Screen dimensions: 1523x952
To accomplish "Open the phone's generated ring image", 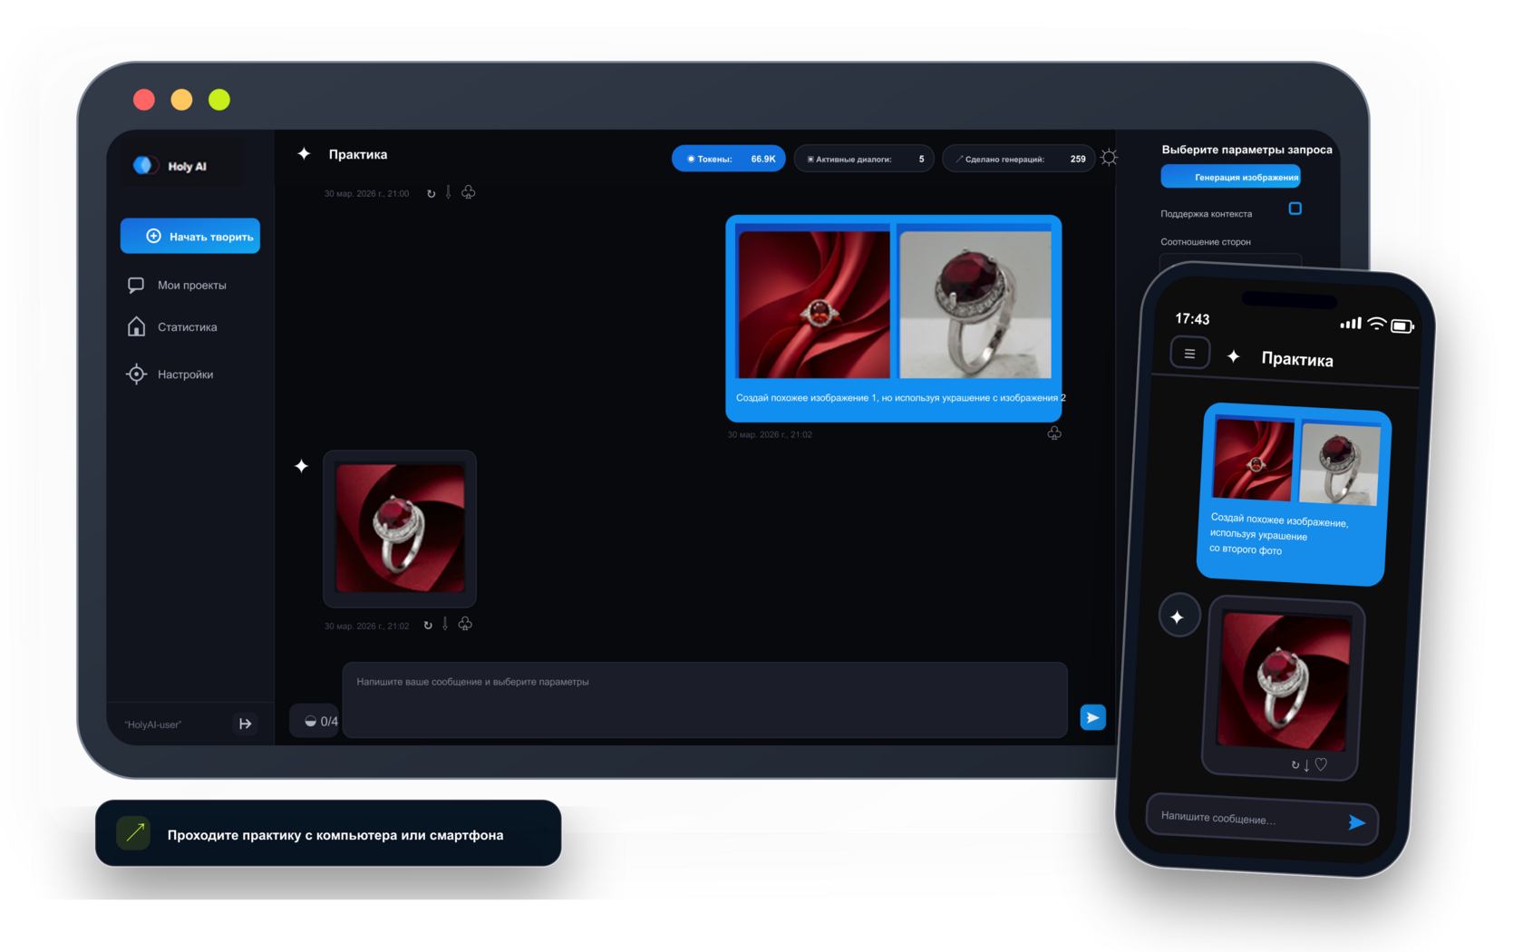I will [1283, 681].
